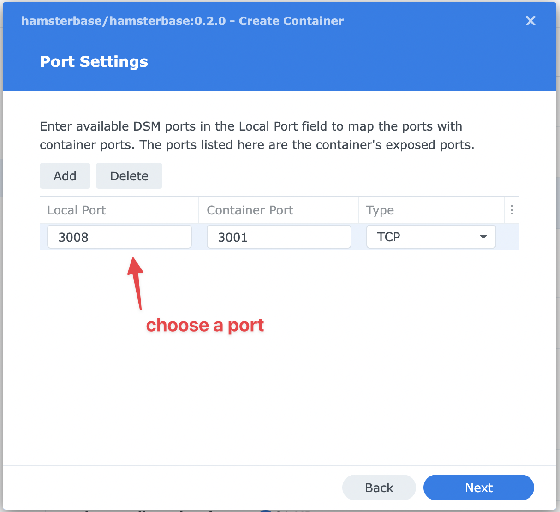Click the empty area below the port table

click(323, 392)
